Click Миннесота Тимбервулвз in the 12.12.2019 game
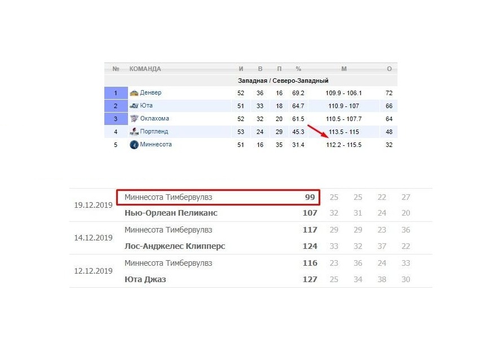The image size is (490, 348). [169, 263]
